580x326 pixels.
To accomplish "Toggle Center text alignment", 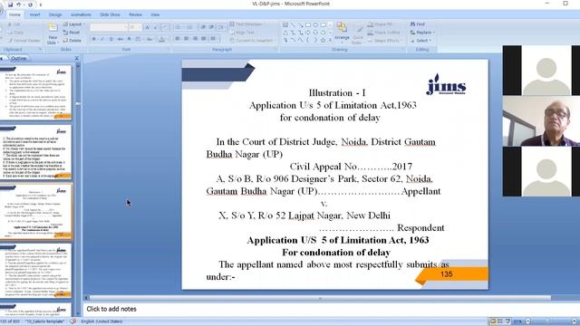I will (x=186, y=39).
